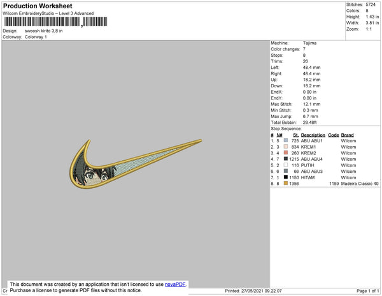Image resolution: width=382 pixels, height=296 pixels.
Task: Click the 'Madeira Classic 40' brand text
Action: click(x=360, y=184)
